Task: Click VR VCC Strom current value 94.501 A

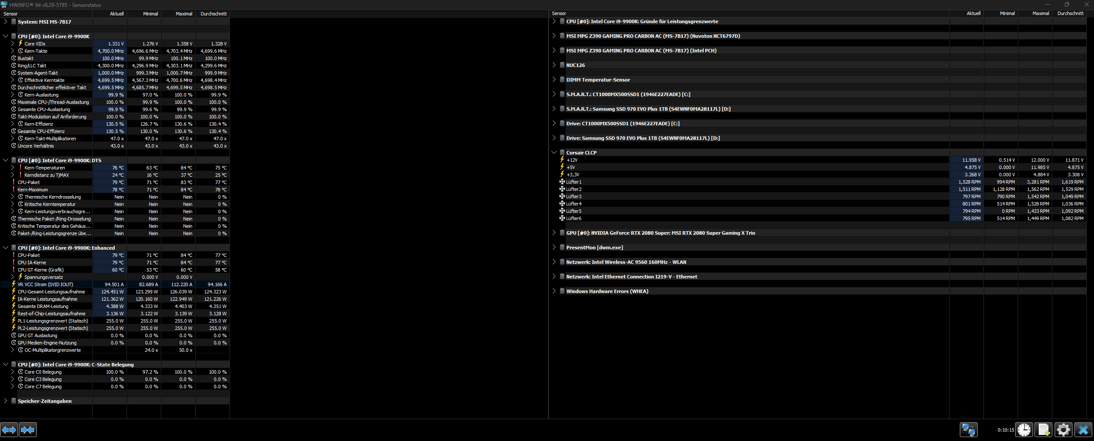Action: click(114, 284)
